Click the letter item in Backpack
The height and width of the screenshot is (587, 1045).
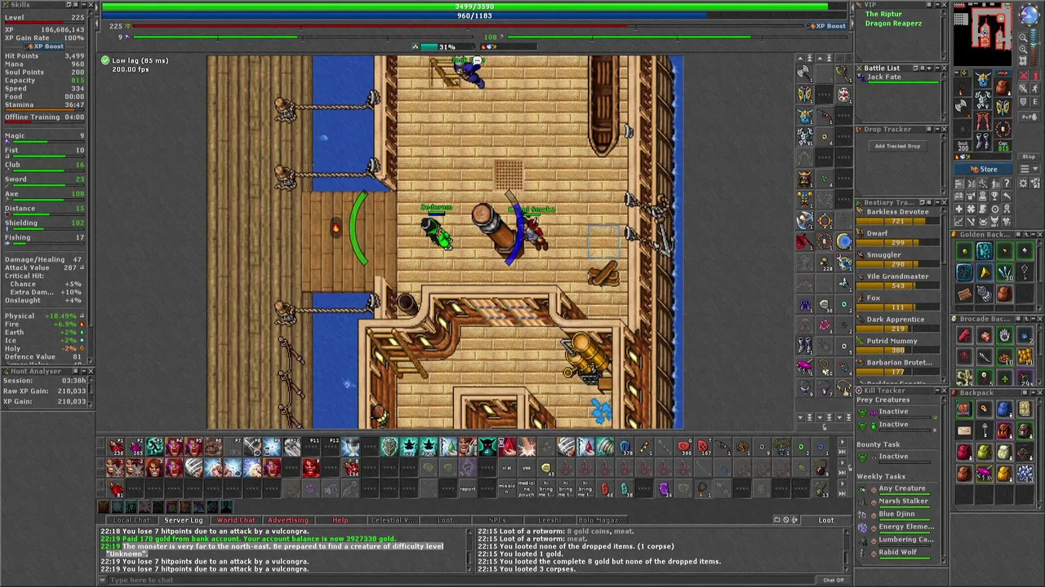click(x=964, y=431)
